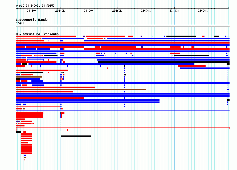Image resolution: width=237 pixels, height=170 pixels.
Task: Click the 23490k ruler label
Action: pyautogui.click(x=203, y=11)
